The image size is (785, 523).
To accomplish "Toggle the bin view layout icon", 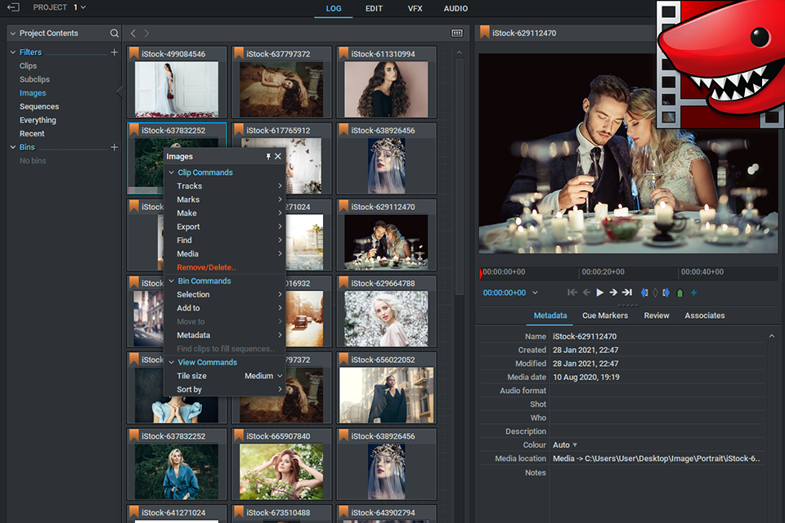I will coord(457,33).
